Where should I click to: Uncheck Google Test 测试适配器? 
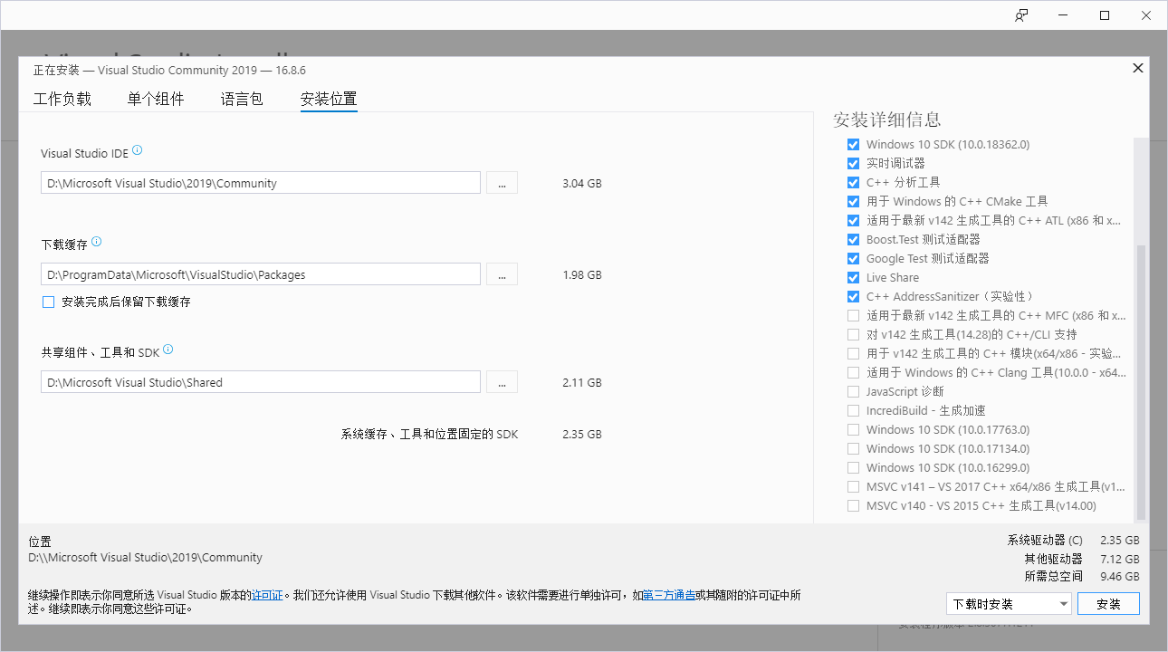pos(853,259)
